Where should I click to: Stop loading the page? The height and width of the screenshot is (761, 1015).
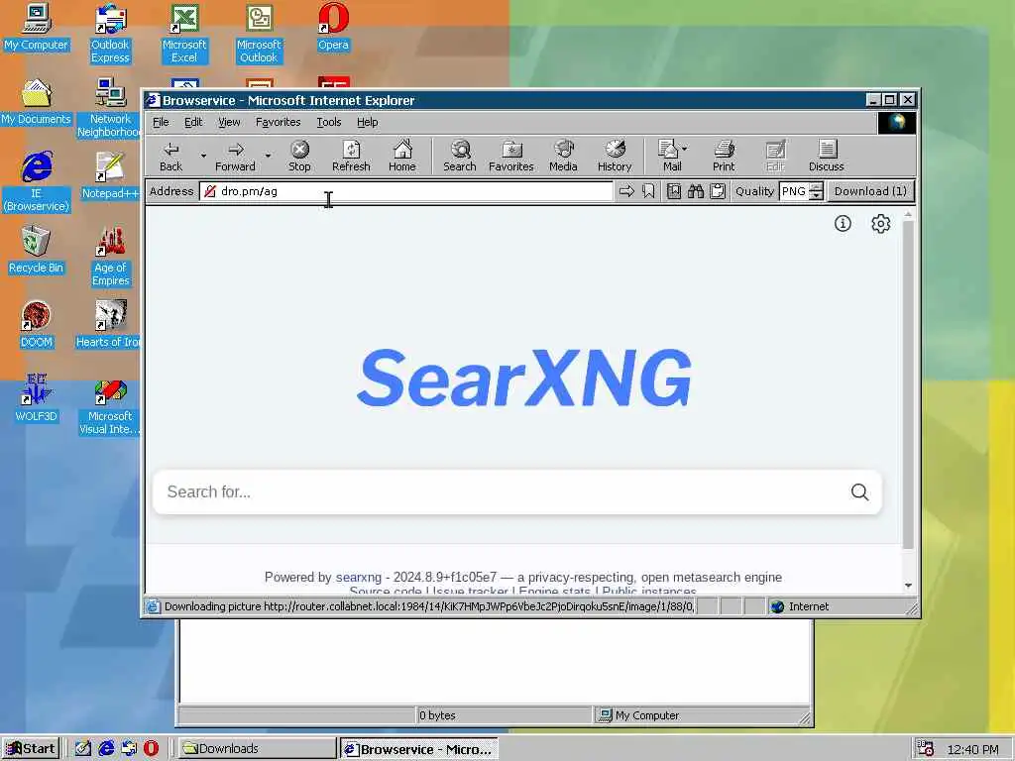[x=299, y=157]
